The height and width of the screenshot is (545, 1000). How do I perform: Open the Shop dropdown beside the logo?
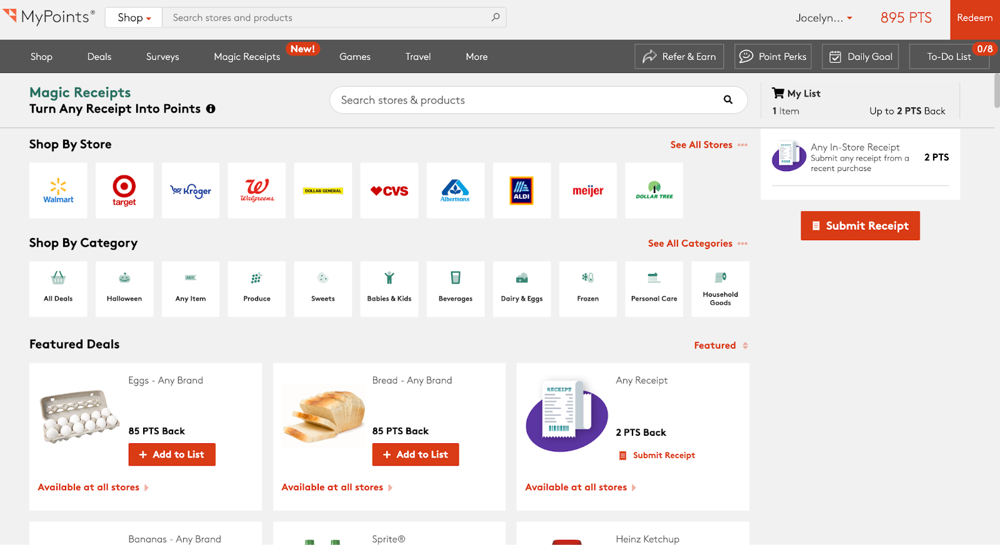click(134, 17)
